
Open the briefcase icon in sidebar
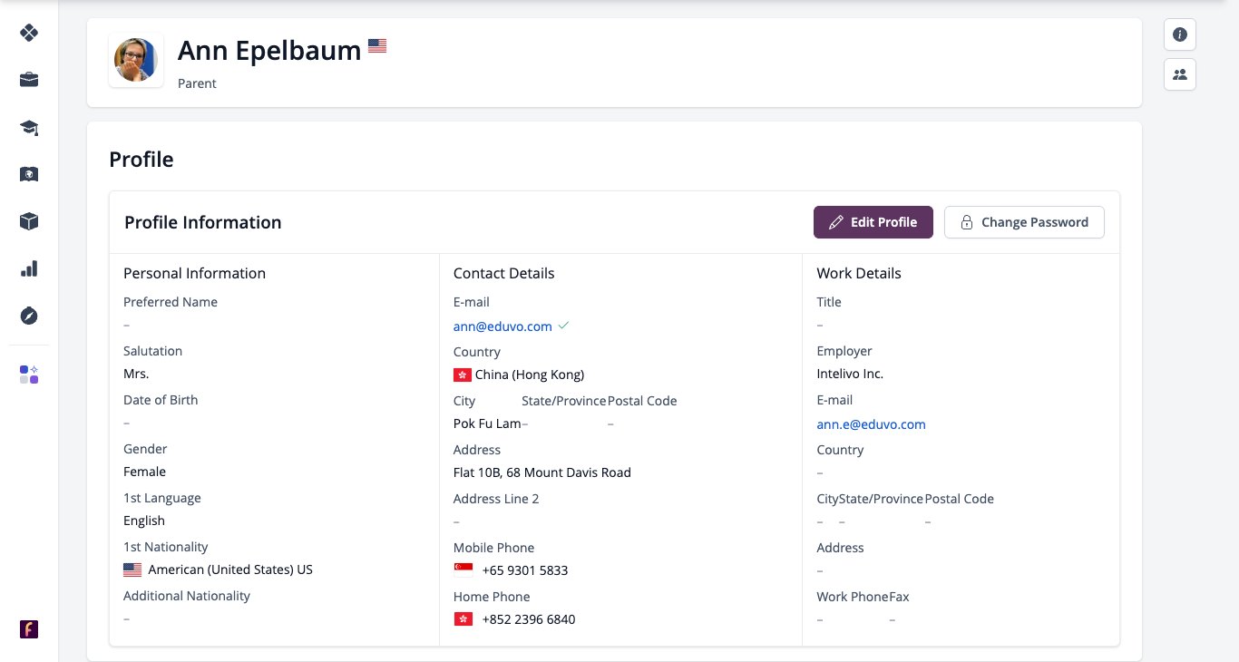[29, 80]
